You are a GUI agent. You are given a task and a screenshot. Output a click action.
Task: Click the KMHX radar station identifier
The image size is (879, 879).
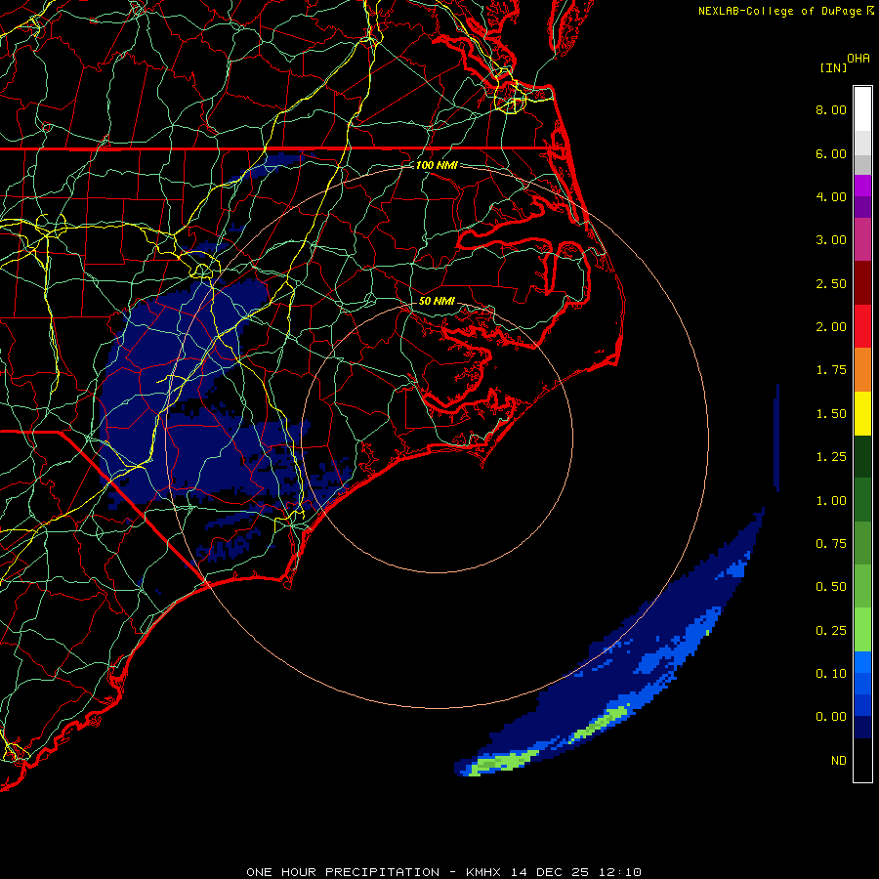coord(483,872)
